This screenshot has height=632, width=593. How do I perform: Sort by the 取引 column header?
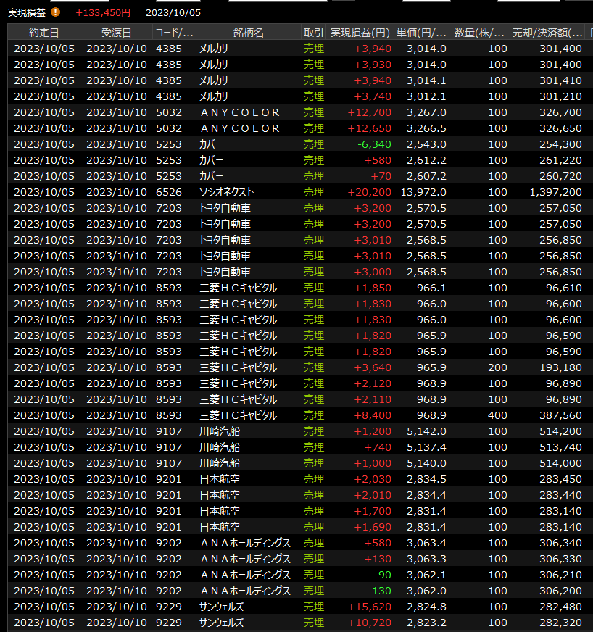click(313, 33)
